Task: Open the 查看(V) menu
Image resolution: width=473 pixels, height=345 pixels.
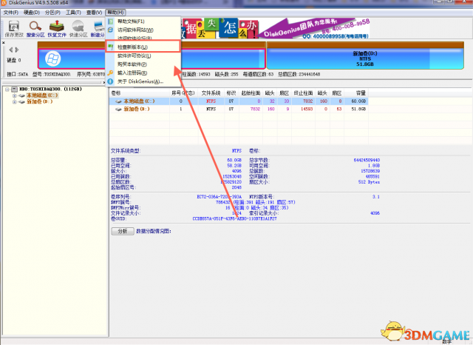Action: click(x=94, y=13)
